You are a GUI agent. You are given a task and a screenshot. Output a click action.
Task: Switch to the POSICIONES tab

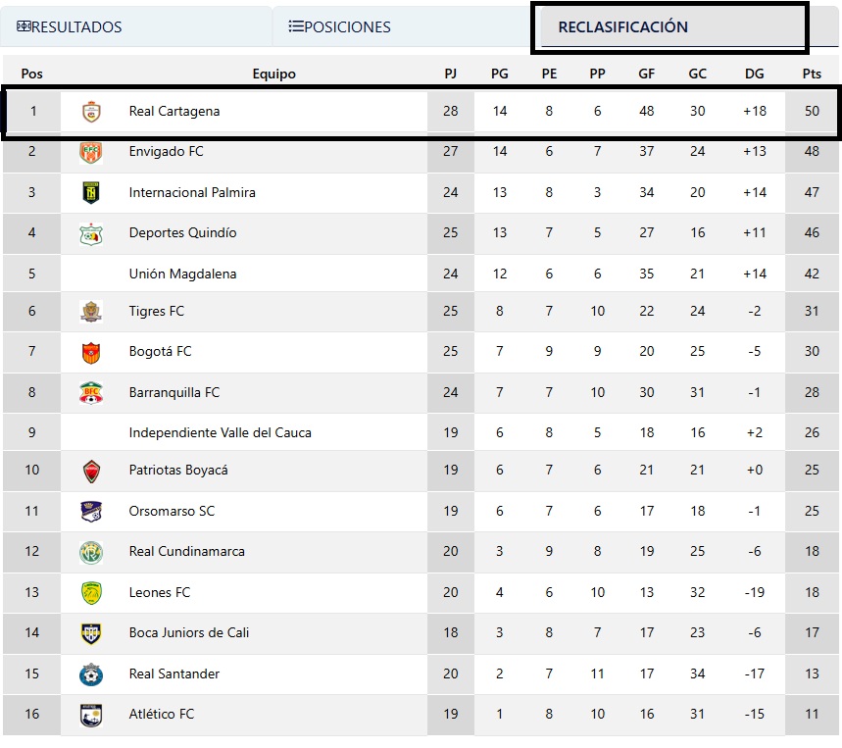(339, 26)
